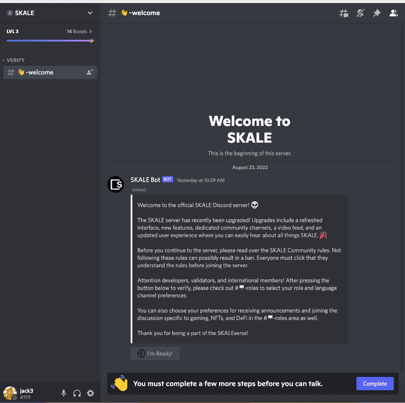Open notification settings bell icon
Viewport: 405px width, 403px height.
[360, 13]
